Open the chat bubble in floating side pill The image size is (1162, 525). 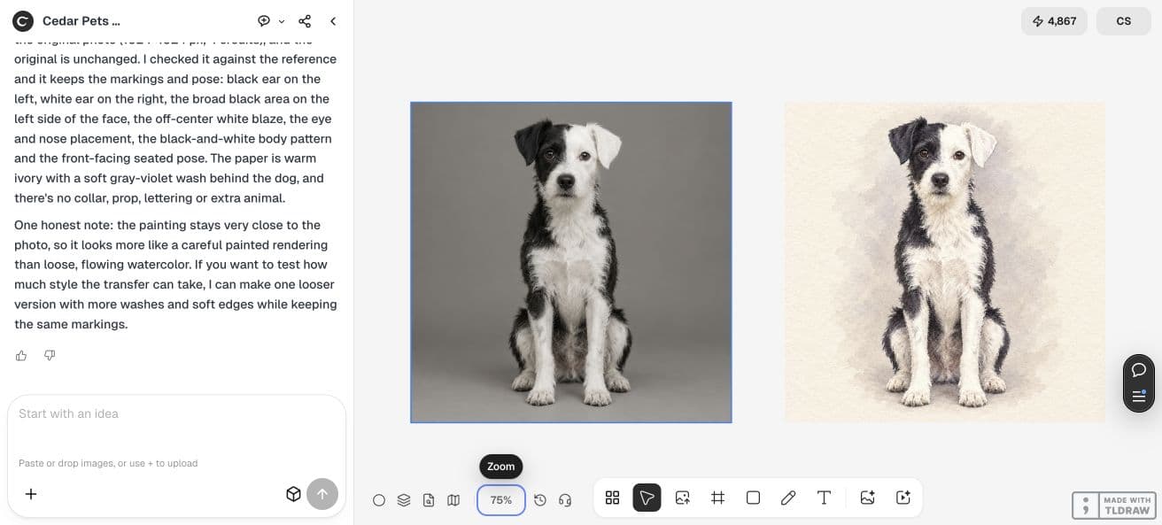coord(1139,370)
